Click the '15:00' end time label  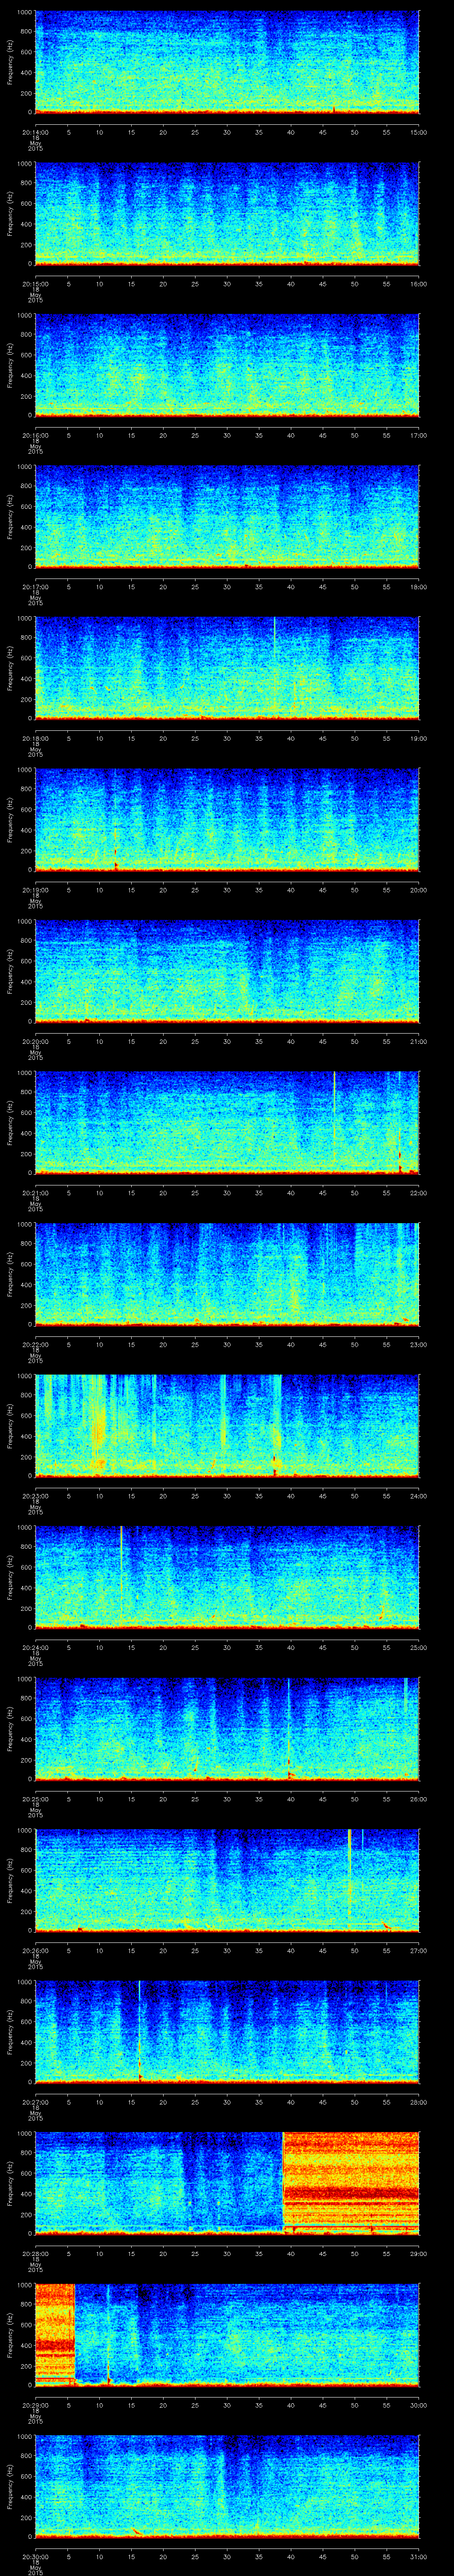click(x=418, y=132)
